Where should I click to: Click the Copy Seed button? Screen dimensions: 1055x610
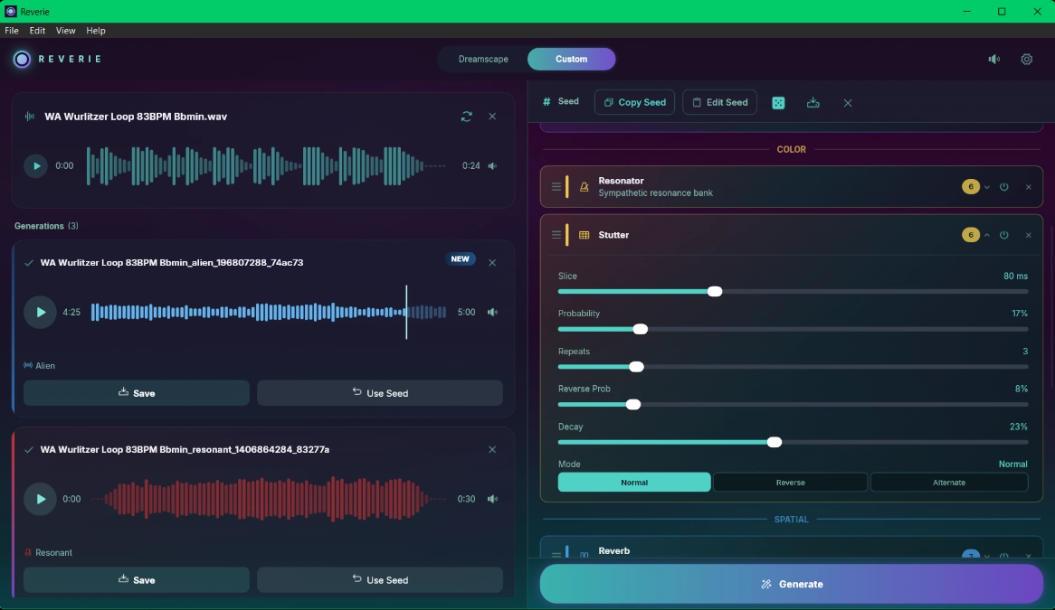634,102
